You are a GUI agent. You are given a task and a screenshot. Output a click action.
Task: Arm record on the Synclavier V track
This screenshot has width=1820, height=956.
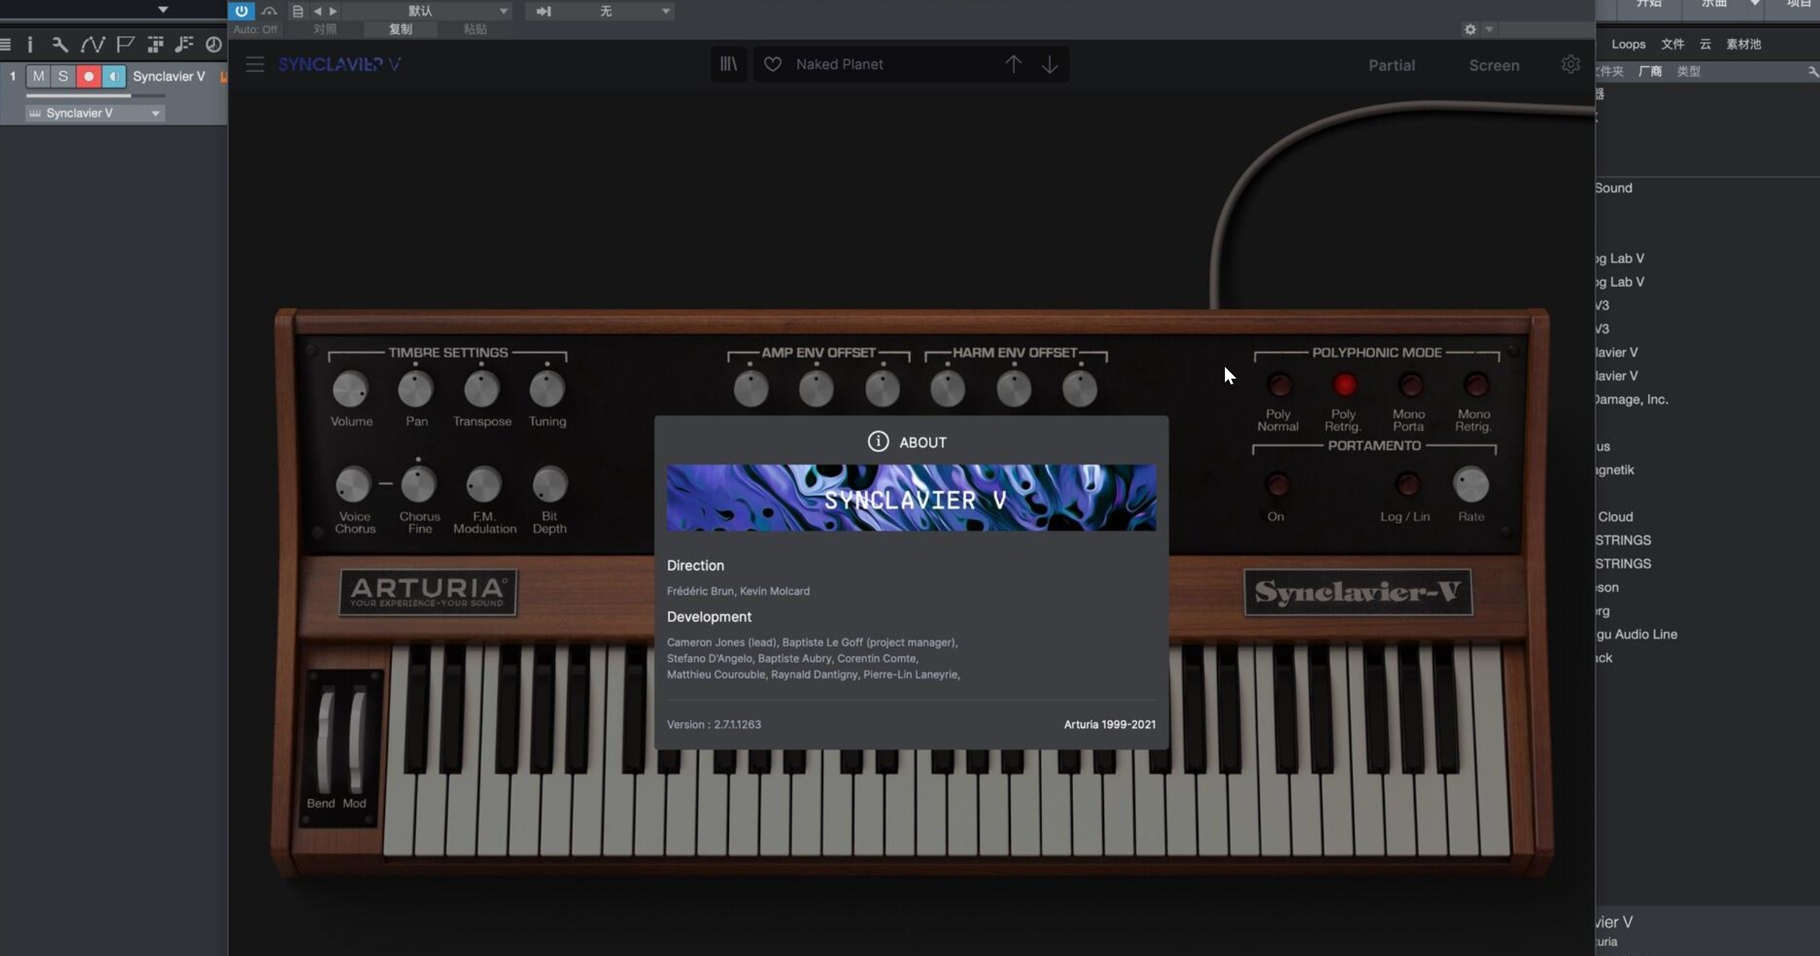pos(89,76)
